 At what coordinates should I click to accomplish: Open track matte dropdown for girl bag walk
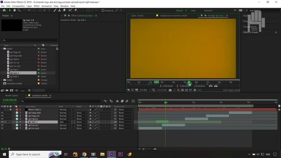point(82,113)
